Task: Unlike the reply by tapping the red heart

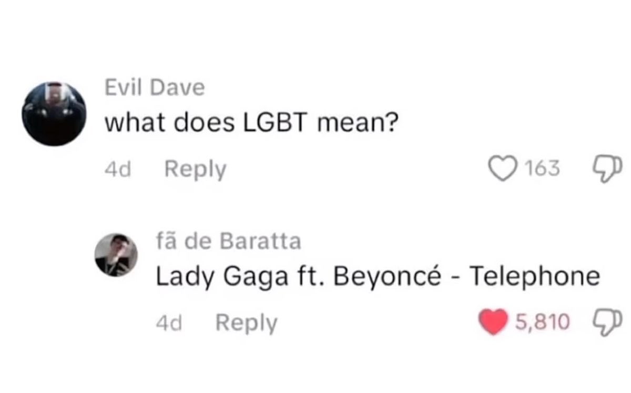Action: (x=493, y=322)
